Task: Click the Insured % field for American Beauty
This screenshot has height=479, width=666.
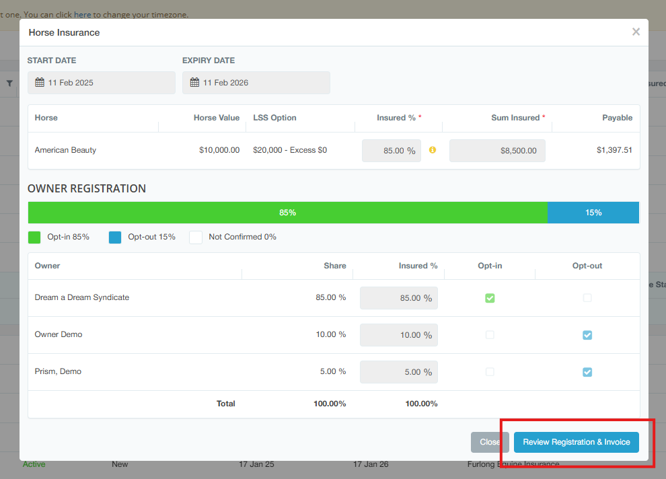Action: coord(392,151)
